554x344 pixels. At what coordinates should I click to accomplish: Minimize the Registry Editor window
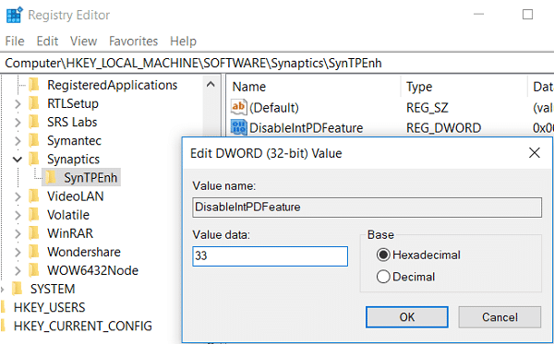click(478, 15)
